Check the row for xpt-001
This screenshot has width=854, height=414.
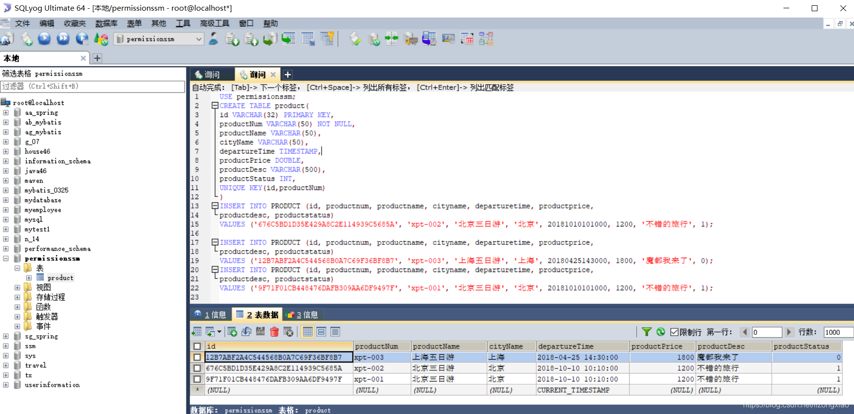point(197,379)
